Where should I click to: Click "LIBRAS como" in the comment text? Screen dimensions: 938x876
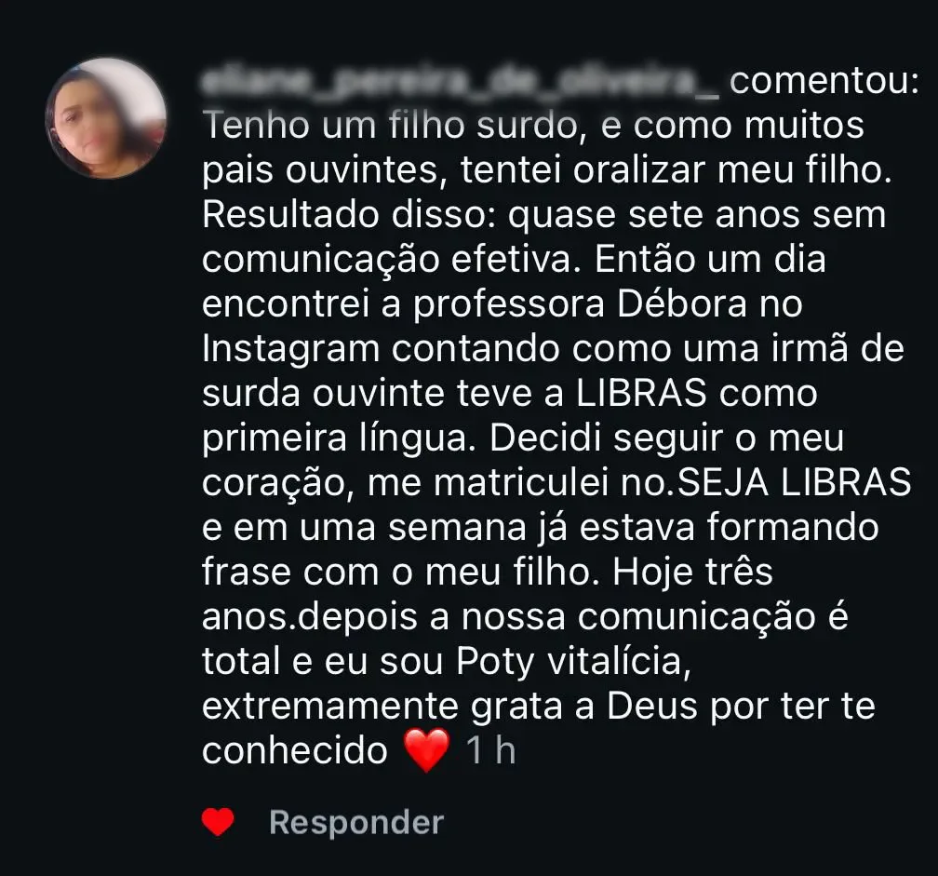697,393
